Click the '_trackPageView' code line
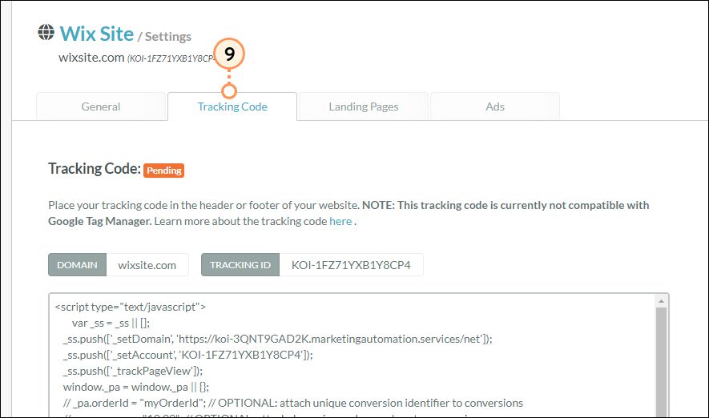Screen dimensions: 709x418 click(133, 371)
